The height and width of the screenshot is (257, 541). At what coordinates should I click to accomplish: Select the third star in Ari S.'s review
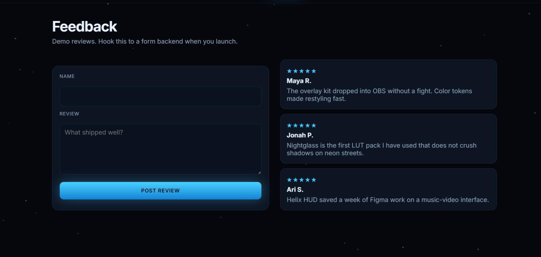point(301,180)
